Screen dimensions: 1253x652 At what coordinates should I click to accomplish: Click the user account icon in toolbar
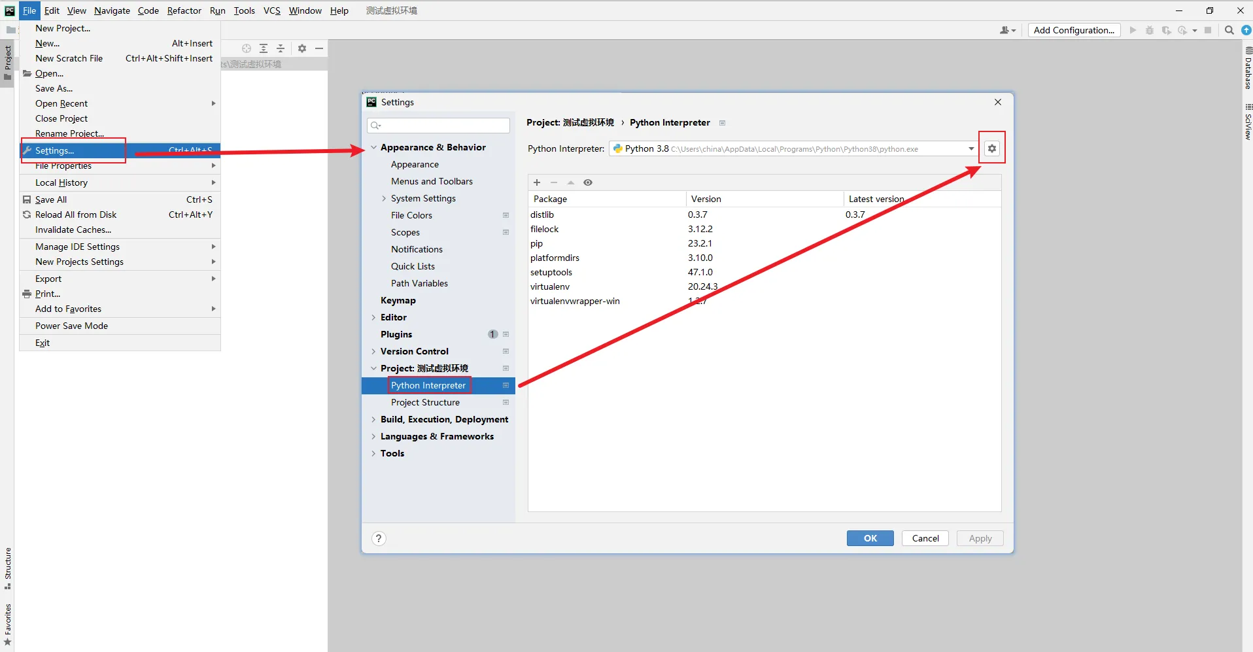point(1007,30)
